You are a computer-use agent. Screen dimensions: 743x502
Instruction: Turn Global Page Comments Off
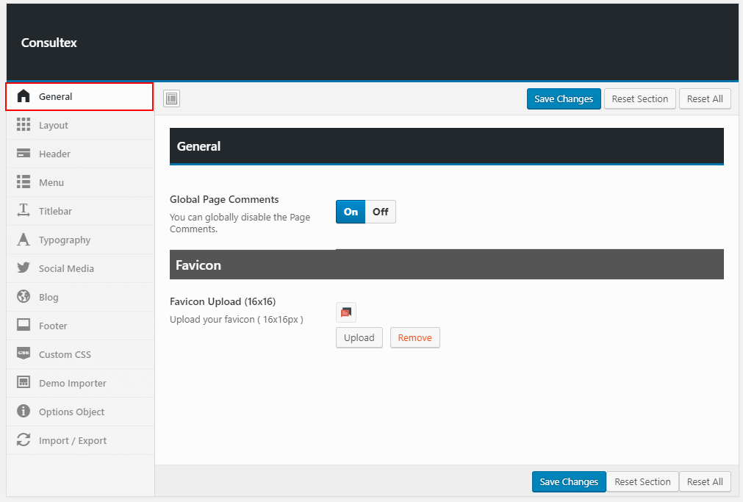click(x=380, y=212)
